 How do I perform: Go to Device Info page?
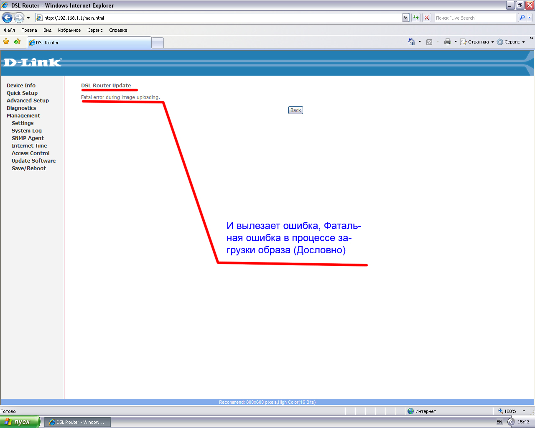tap(21, 86)
